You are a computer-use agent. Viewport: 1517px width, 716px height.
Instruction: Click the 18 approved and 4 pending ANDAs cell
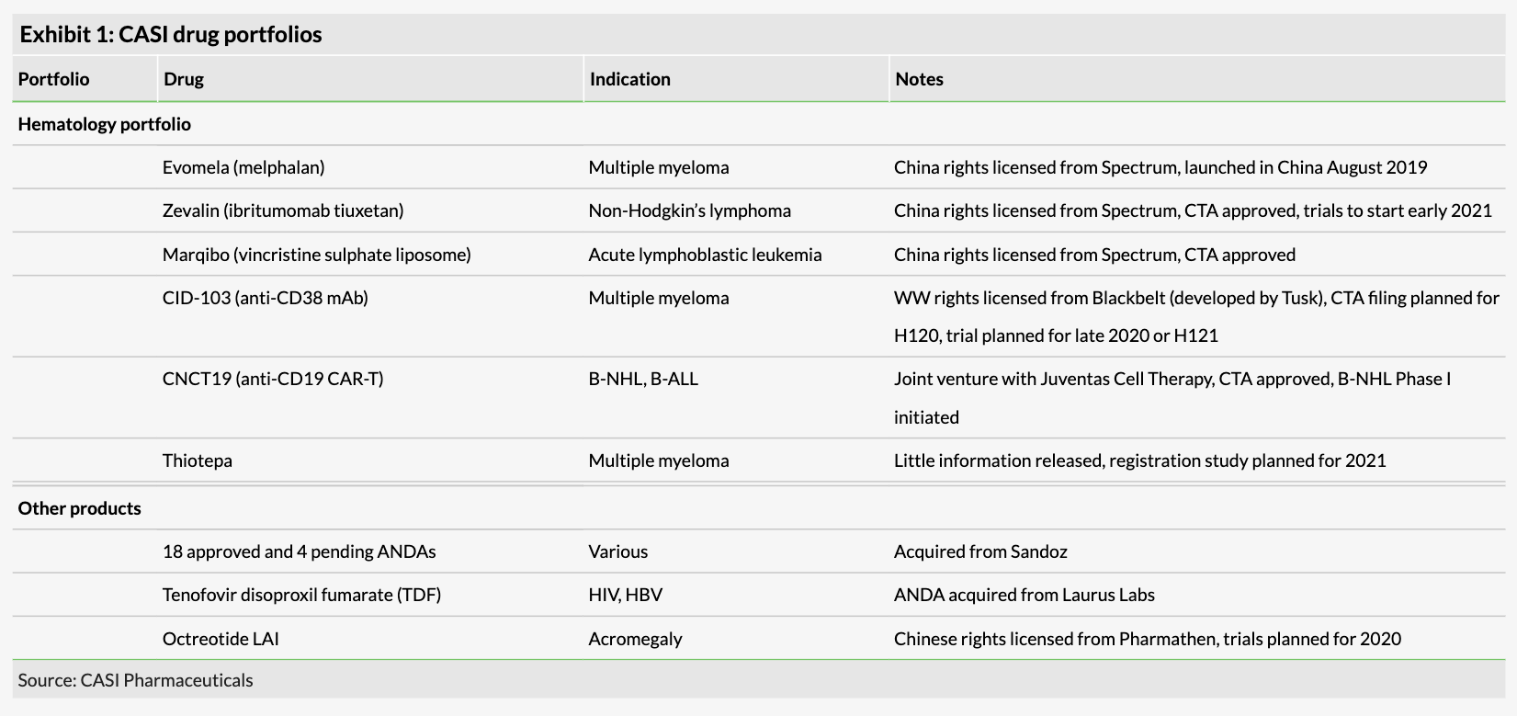pos(299,551)
